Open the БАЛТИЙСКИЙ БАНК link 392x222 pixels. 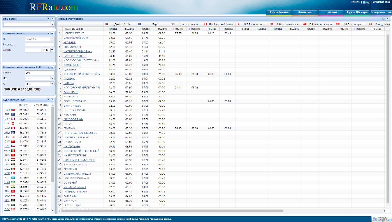(76, 38)
